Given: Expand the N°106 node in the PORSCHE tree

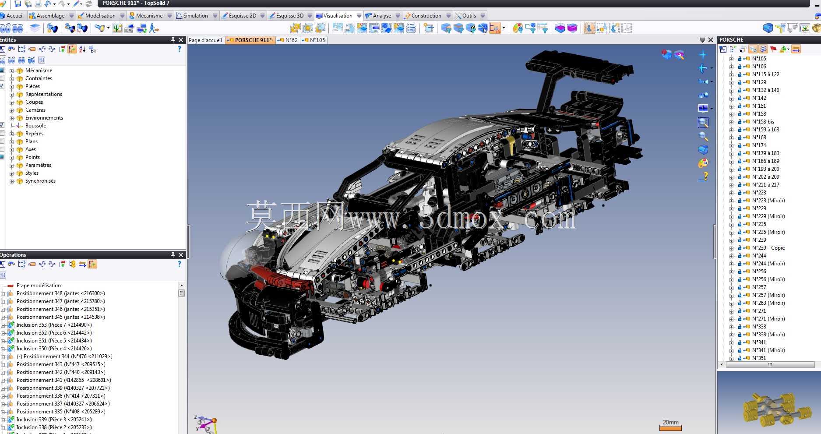Looking at the screenshot, I should click(731, 67).
